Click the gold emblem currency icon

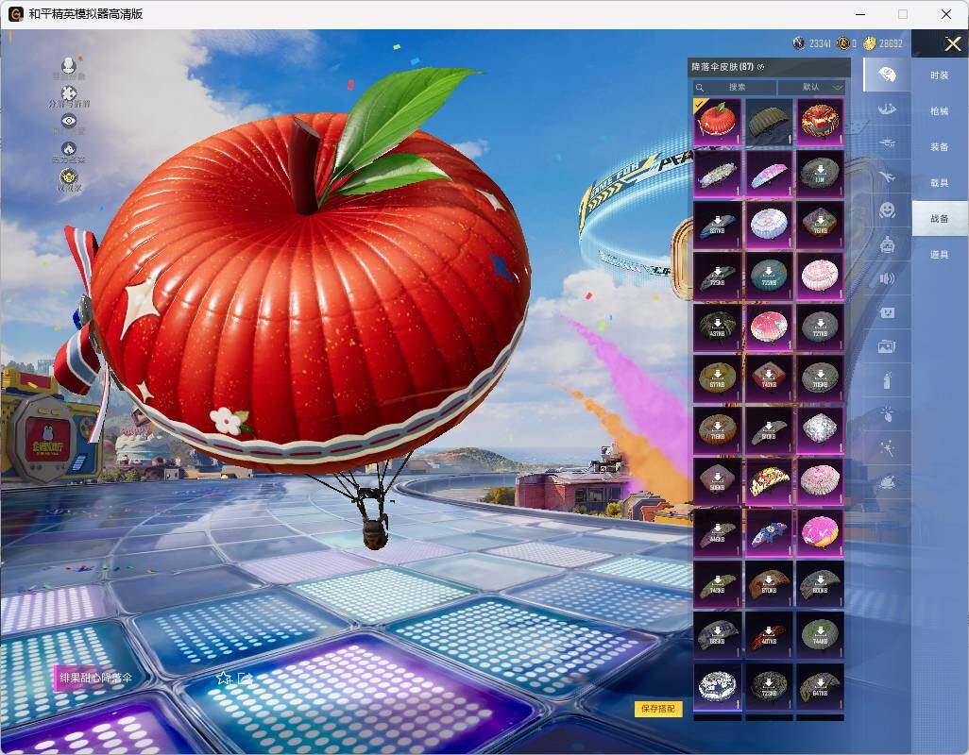(x=843, y=42)
